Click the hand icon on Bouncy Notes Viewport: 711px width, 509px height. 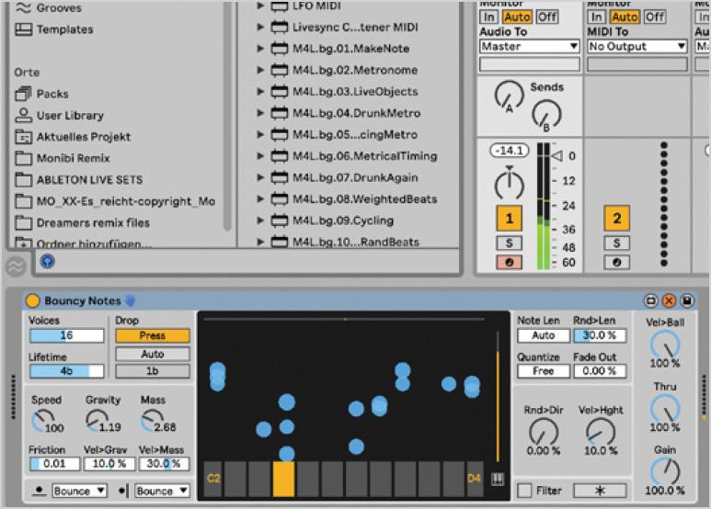click(130, 300)
